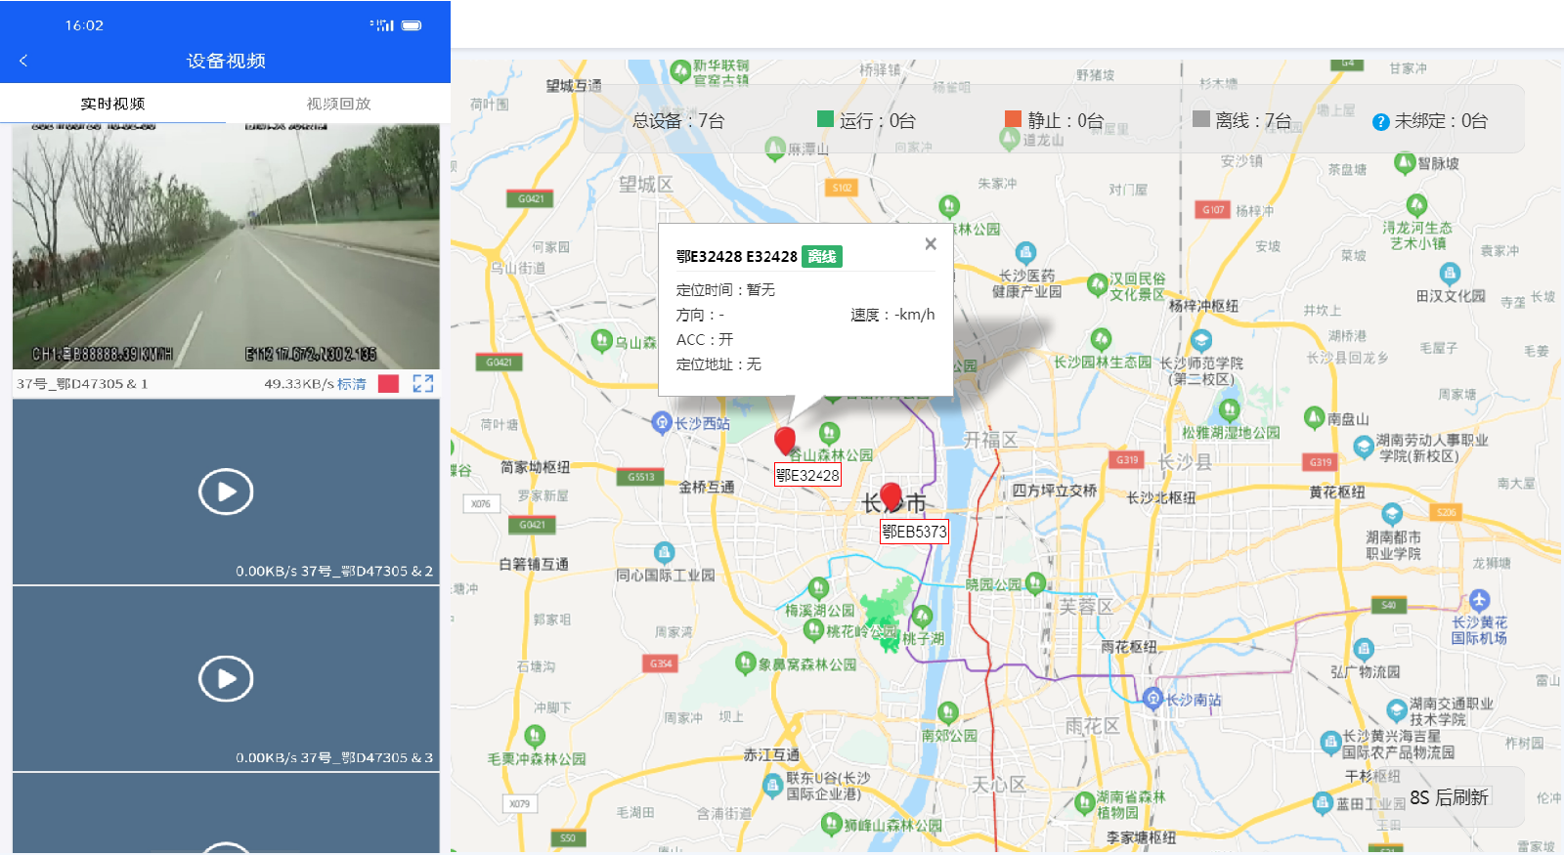This screenshot has width=1565, height=856.
Task: Filter by running devices 运行
Action: [x=866, y=120]
